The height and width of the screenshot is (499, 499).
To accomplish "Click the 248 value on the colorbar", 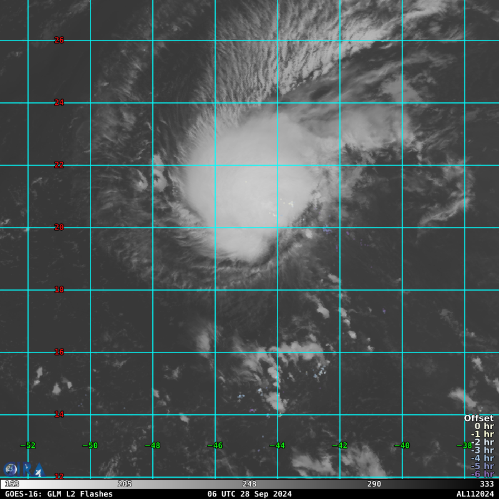I will 249,484.
